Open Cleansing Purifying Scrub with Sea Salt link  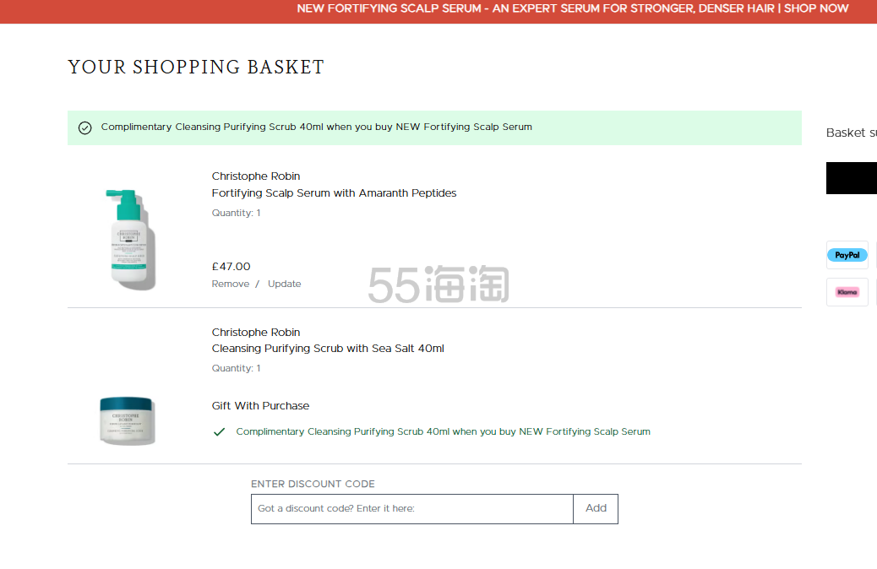(x=328, y=349)
